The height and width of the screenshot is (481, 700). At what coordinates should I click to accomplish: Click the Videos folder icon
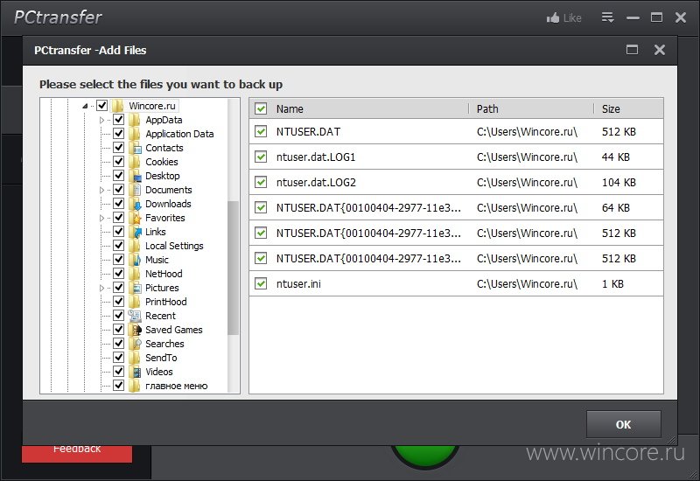[134, 372]
